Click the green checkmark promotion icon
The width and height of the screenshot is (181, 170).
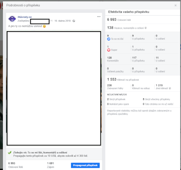(10, 153)
